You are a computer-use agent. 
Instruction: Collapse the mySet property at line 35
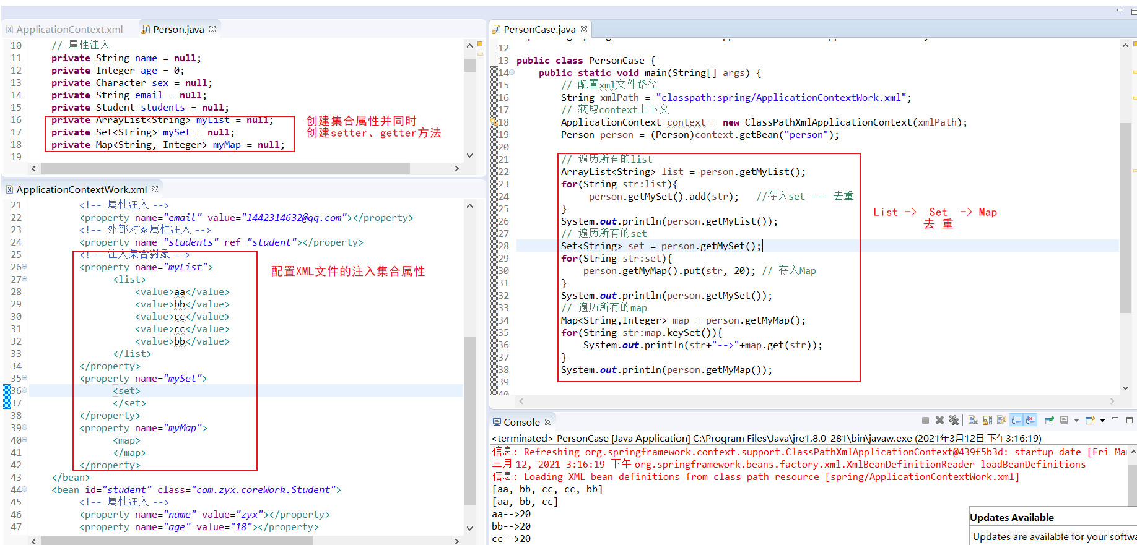point(25,378)
